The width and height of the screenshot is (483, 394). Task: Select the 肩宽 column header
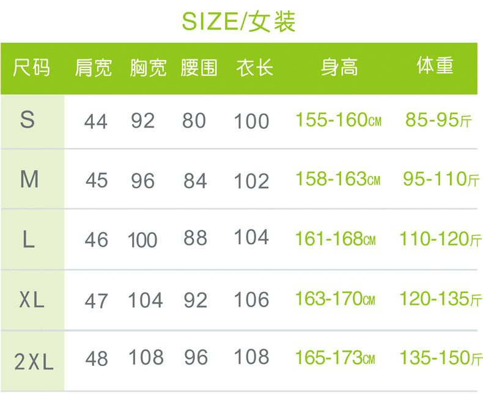click(x=94, y=67)
